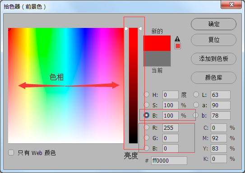The width and height of the screenshot is (245, 173).
Task: Click the 拾色器（前景色）title text
Action: (x=25, y=7)
